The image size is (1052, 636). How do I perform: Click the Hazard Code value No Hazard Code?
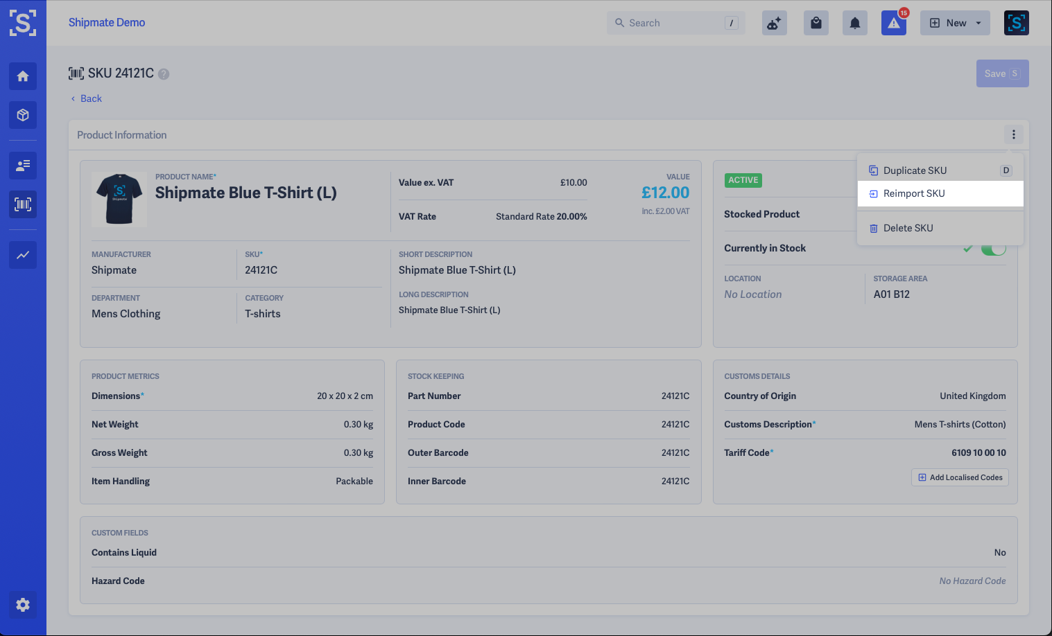click(973, 581)
